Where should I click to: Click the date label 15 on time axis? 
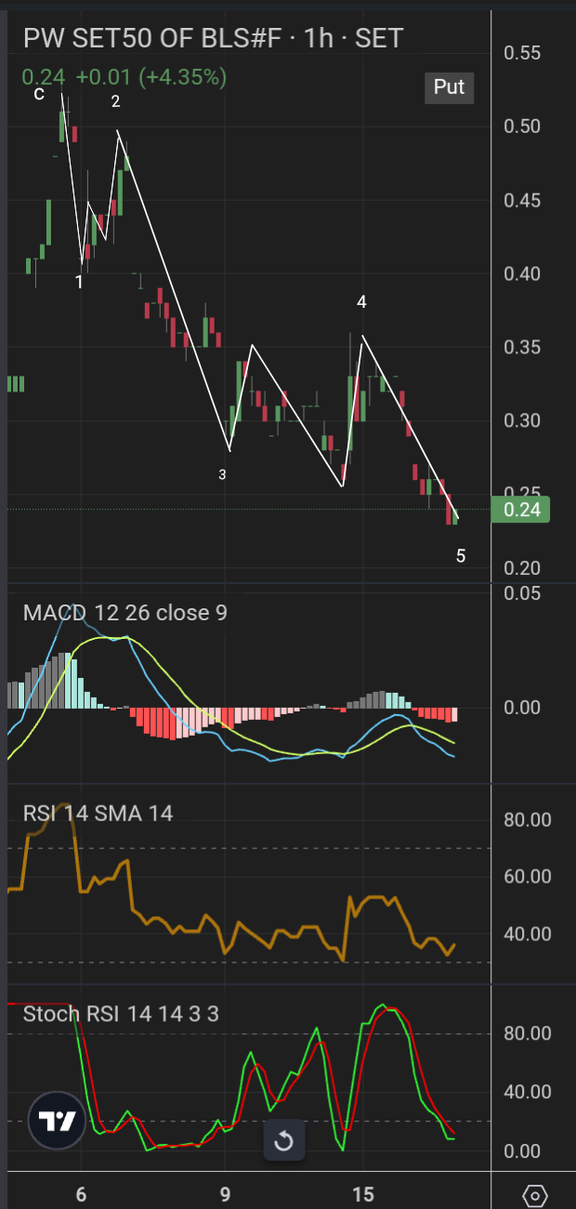(363, 1194)
